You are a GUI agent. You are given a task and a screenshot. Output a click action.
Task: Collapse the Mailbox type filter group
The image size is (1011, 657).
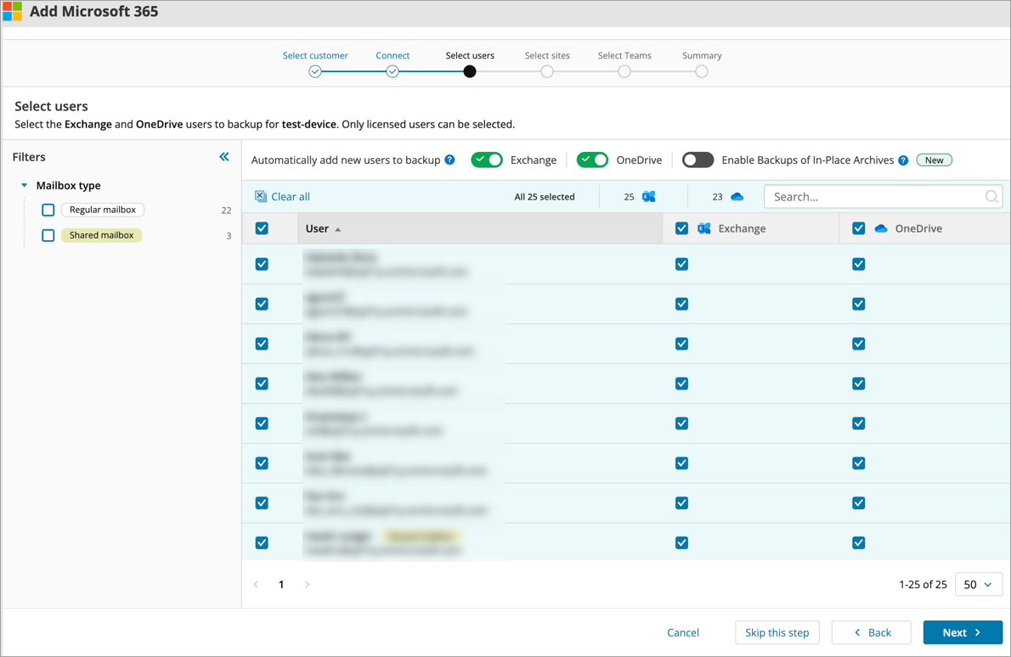tap(25, 185)
